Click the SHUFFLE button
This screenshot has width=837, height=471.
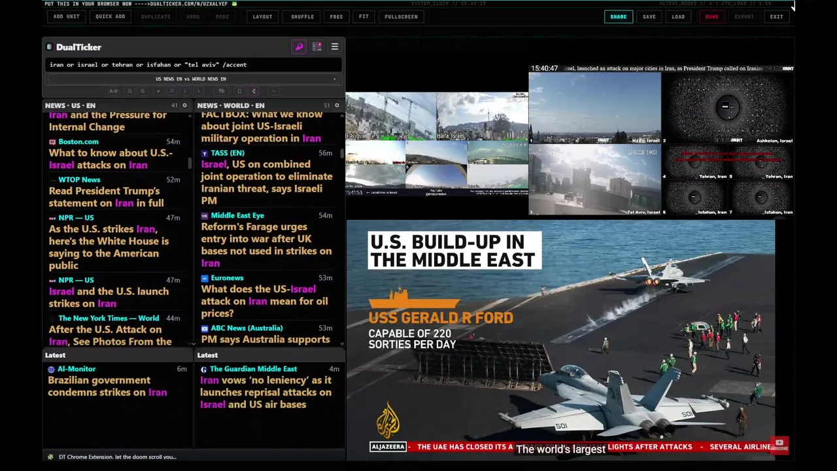point(302,16)
